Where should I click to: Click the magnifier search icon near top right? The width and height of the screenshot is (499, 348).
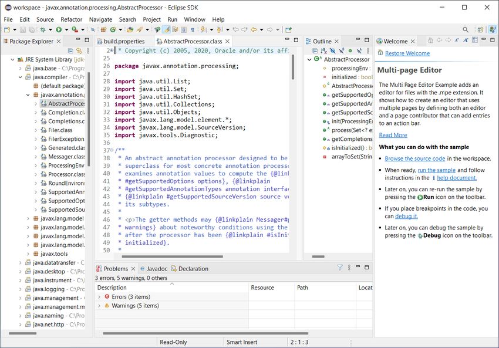coord(465,29)
